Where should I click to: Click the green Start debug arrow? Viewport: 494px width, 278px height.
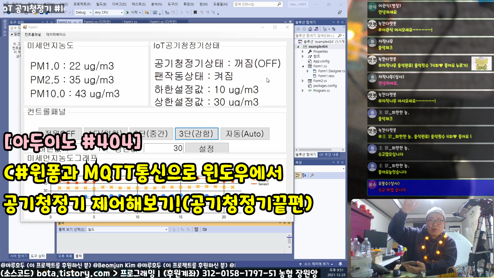coord(128,12)
